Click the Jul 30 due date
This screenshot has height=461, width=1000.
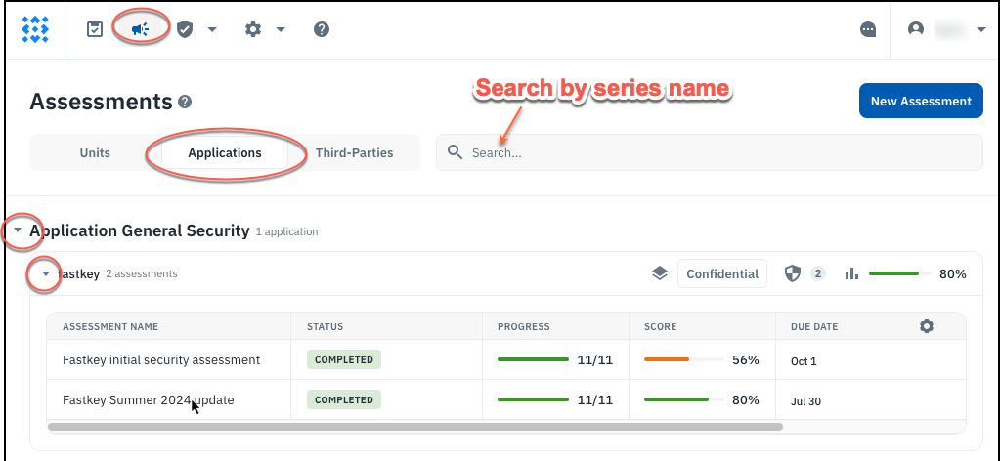point(806,401)
